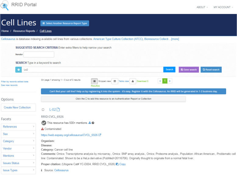The width and height of the screenshot is (237, 175).
Task: Click the document icon beside L-02
Action: tap(58, 109)
